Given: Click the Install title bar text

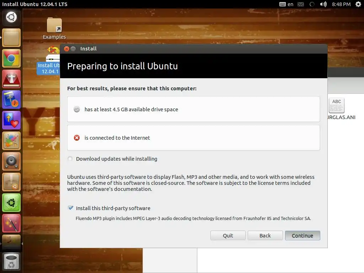Looking at the screenshot, I should coord(88,49).
